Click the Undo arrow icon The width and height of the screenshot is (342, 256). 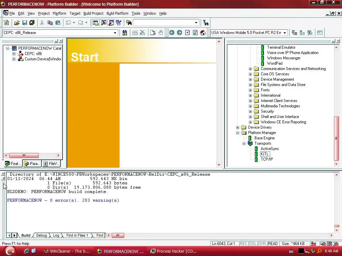[x=68, y=23]
